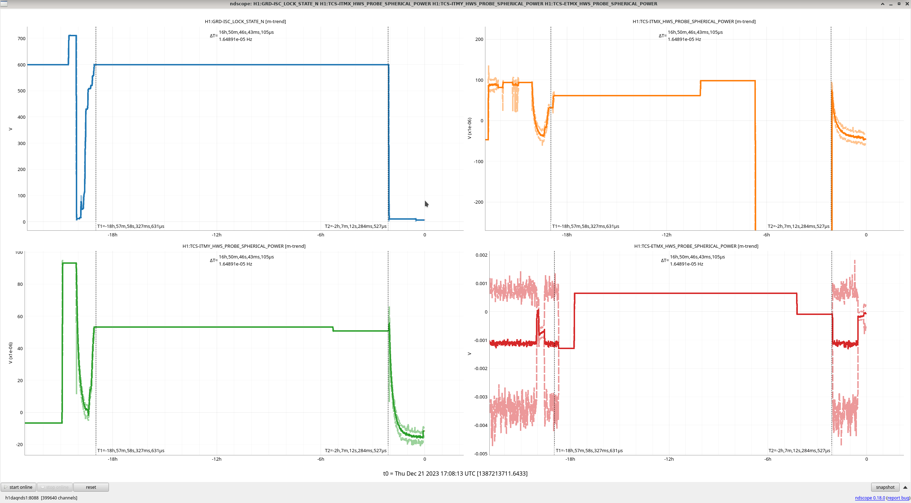Expand the control panel with the up triangle
Screen dimensions: 911x503
click(905, 487)
